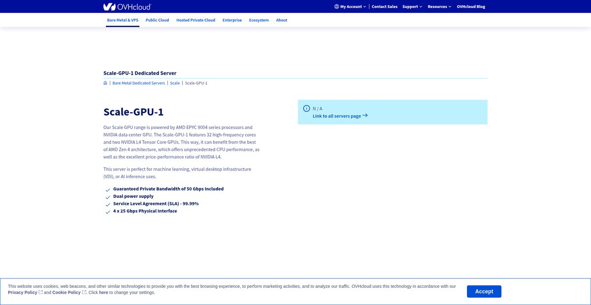Click Guaranteed Private Bandwidth of 50 Gbps Included

(168, 189)
